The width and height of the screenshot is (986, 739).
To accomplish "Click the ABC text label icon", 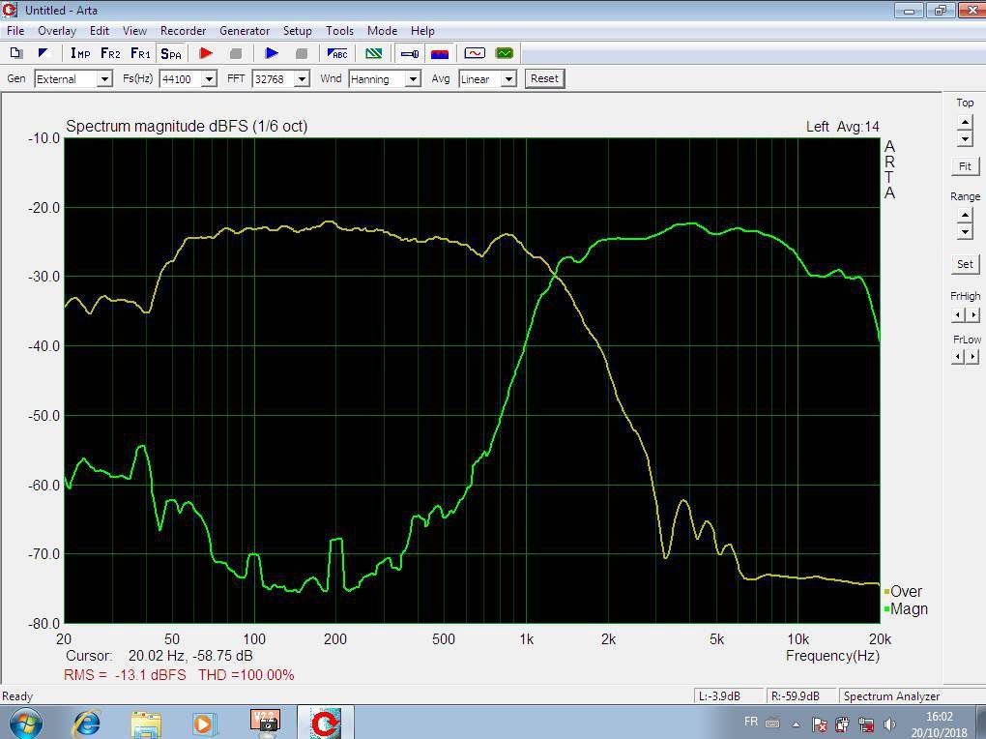I will 337,53.
